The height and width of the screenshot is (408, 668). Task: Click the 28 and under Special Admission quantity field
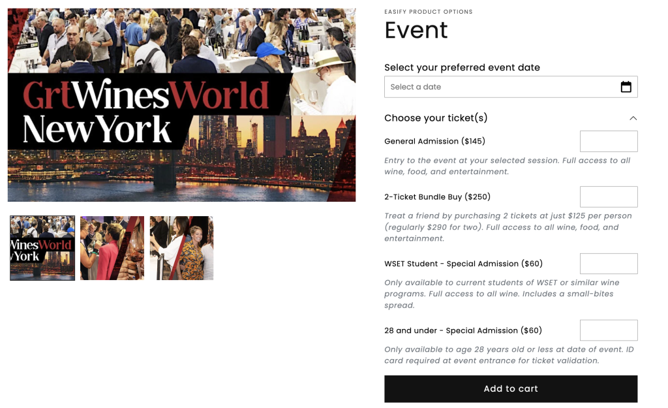coord(609,330)
